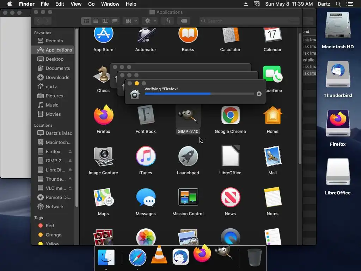
Task: Switch Finder to gallery view
Action: 115,21
